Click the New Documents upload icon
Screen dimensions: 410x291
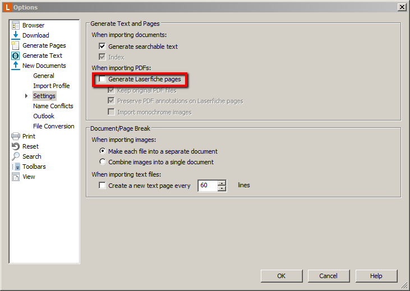point(16,66)
